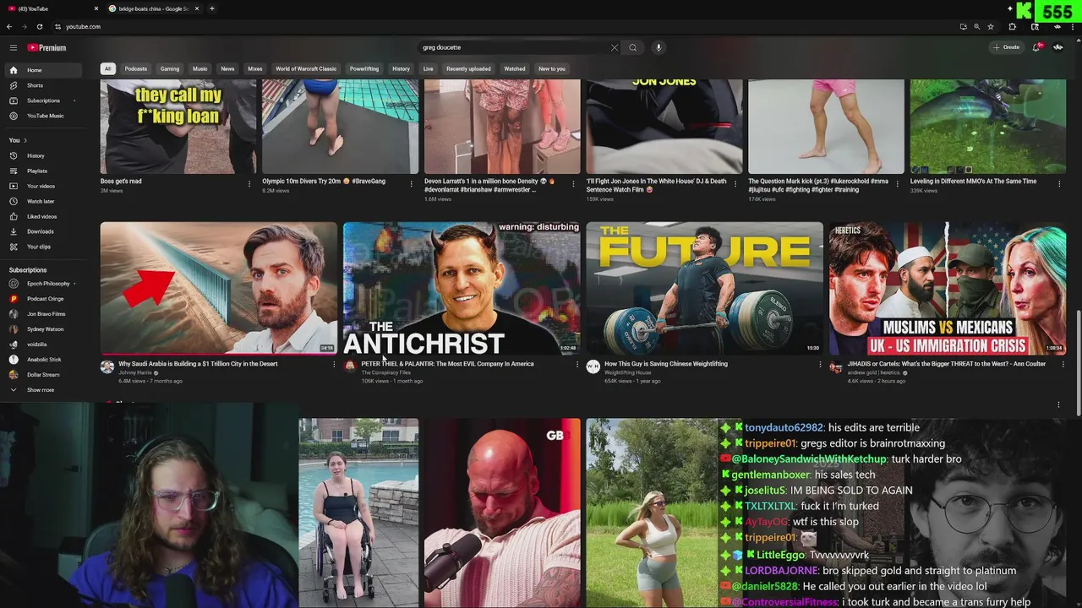1082x608 pixels.
Task: Select the Gaming filter chip
Action: [x=170, y=68]
